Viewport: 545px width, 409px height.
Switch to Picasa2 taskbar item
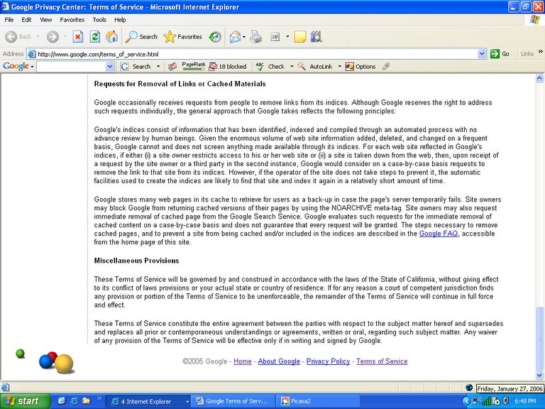coord(319,401)
